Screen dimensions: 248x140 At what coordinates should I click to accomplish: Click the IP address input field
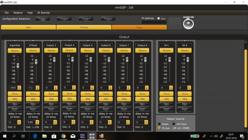coord(154,22)
